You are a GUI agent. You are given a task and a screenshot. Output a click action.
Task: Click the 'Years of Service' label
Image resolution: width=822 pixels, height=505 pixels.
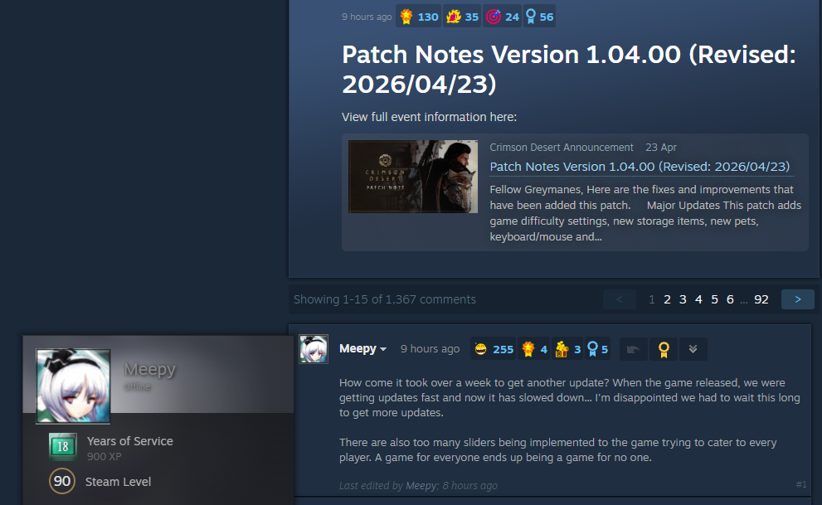pos(130,441)
